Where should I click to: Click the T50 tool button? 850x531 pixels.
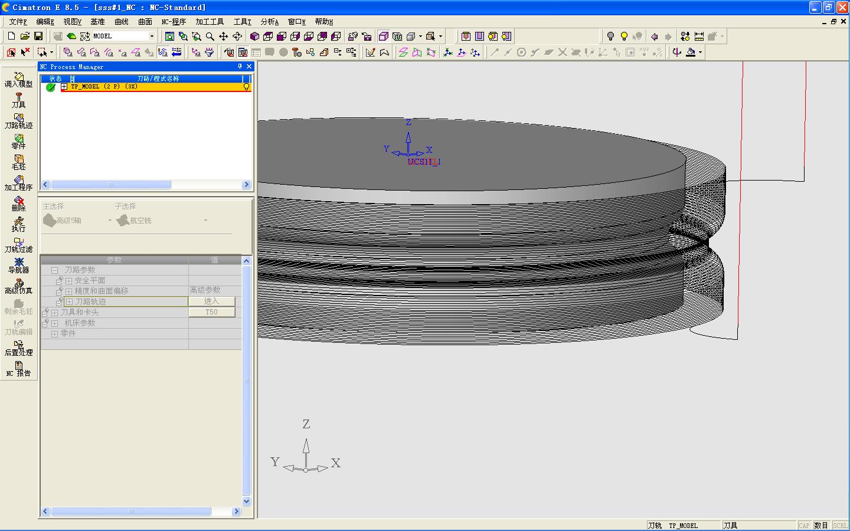211,312
